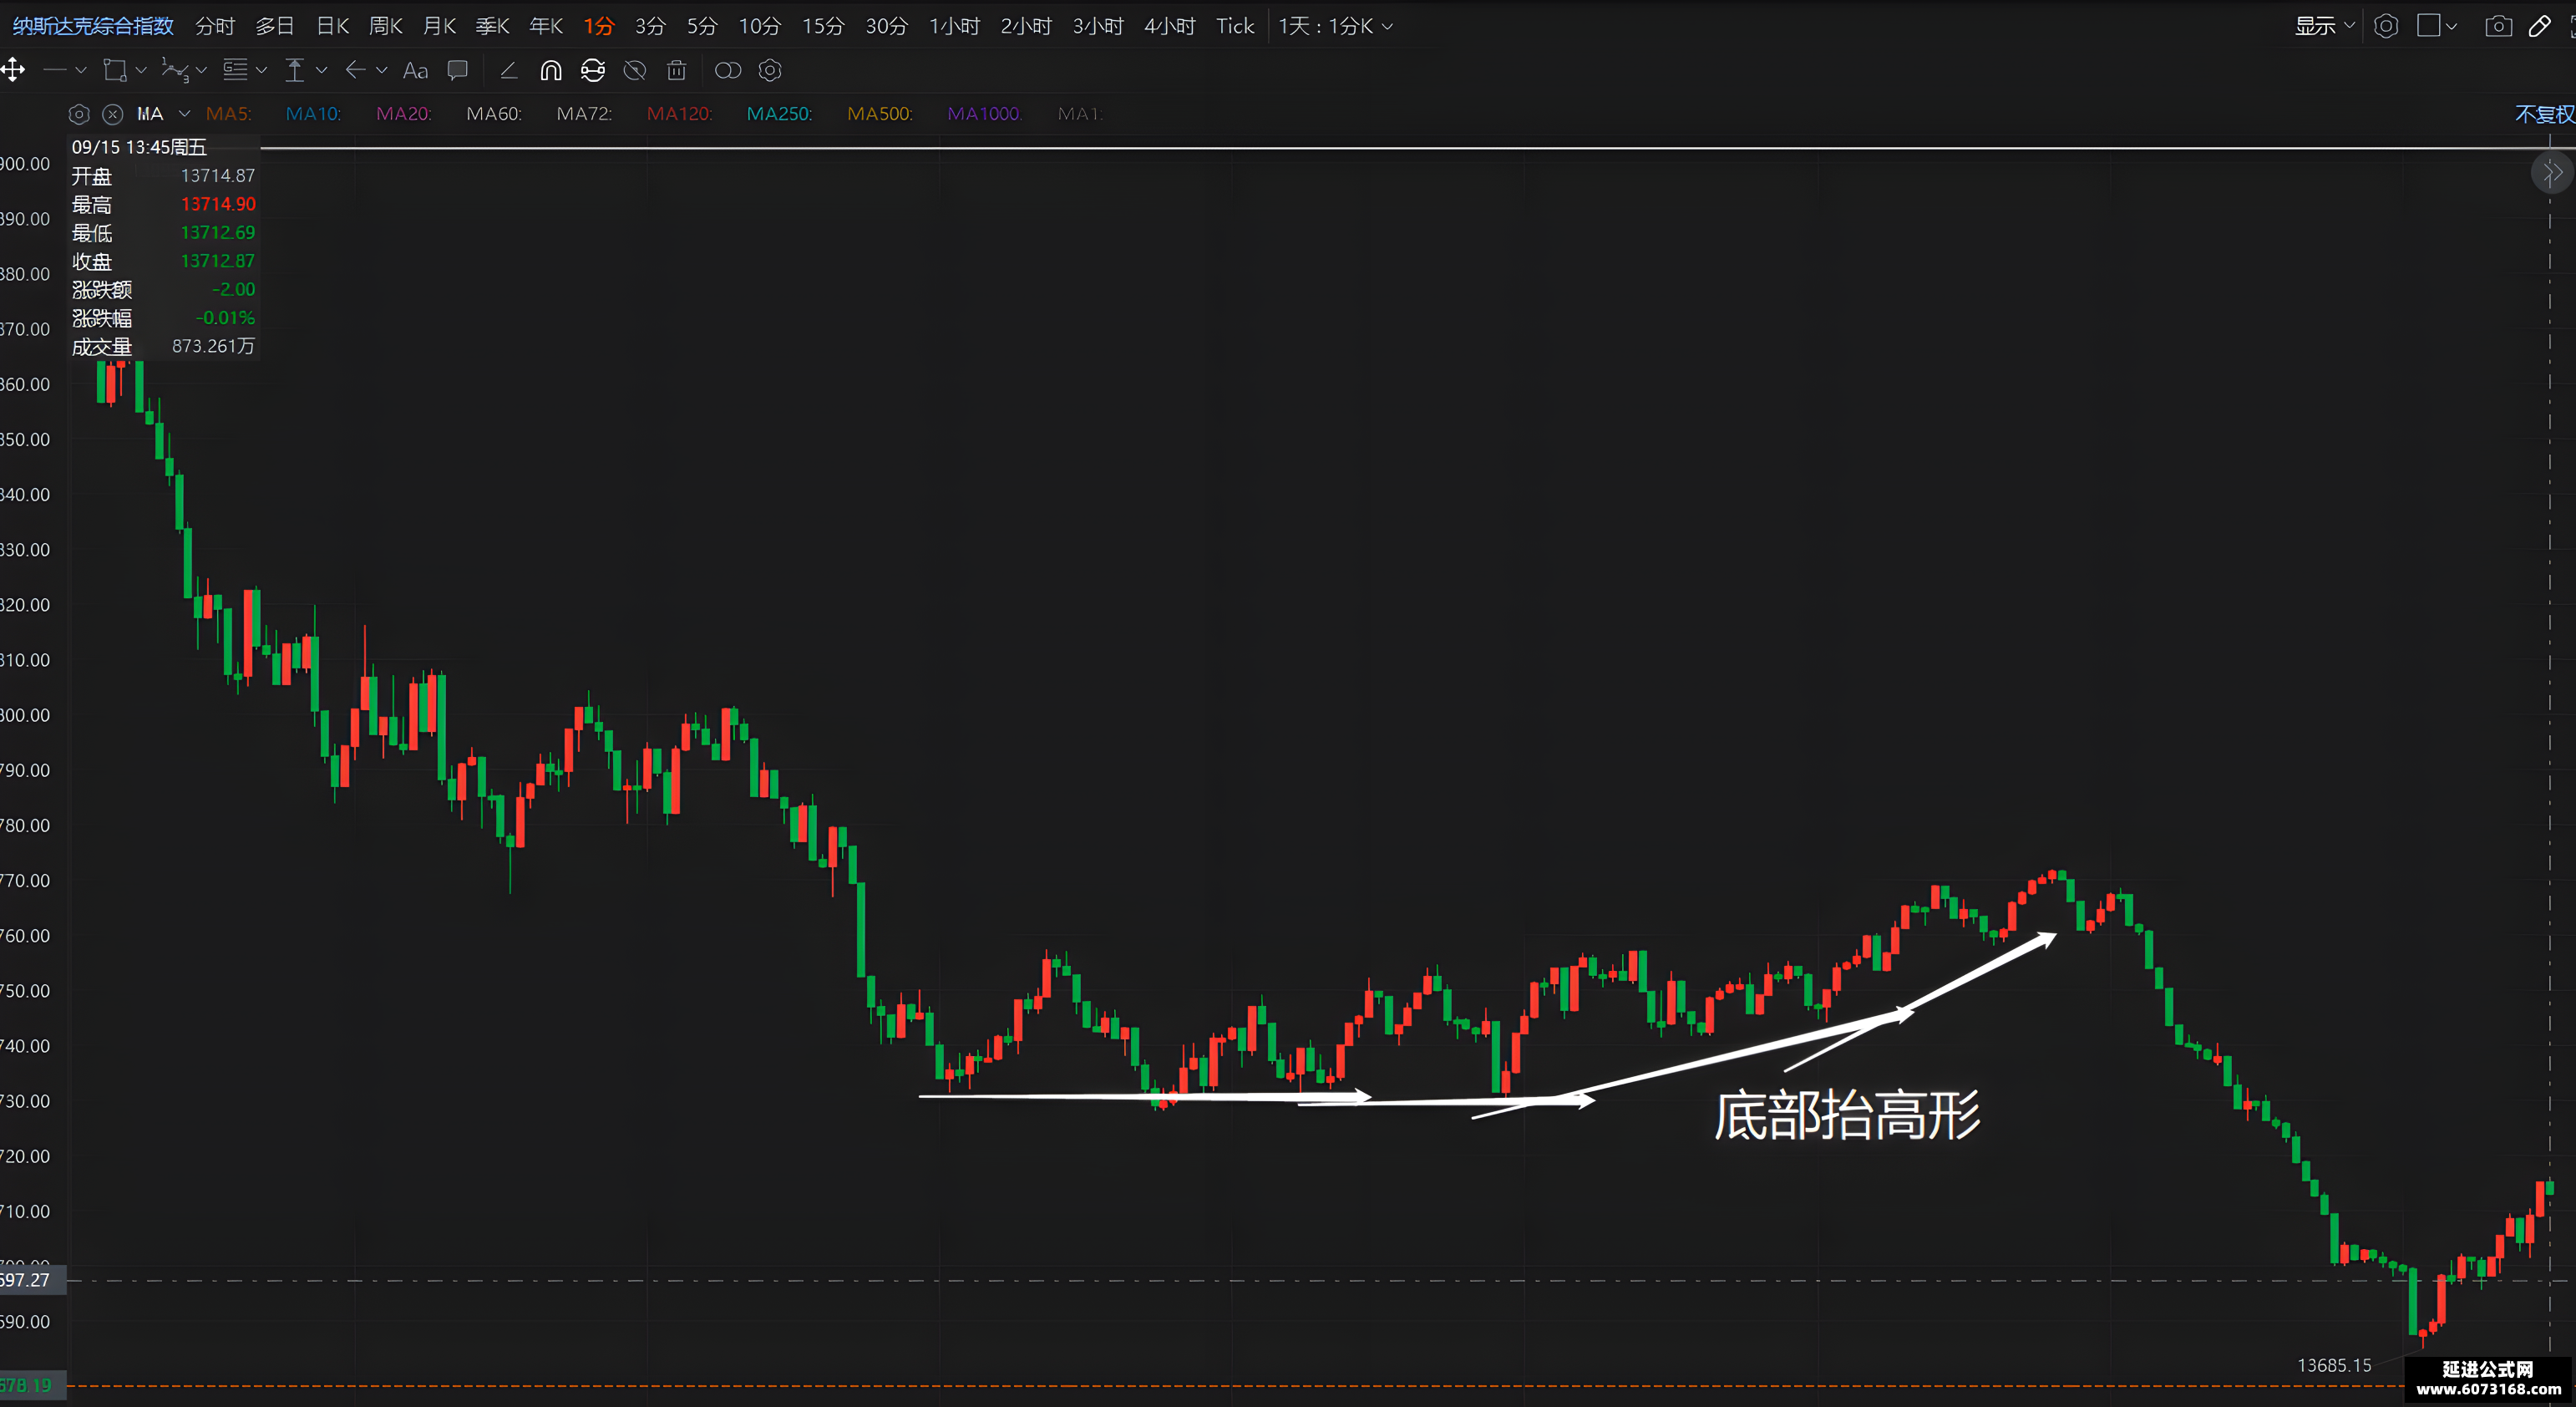Take a chart screenshot with camera icon
The image size is (2576, 1407).
[2498, 26]
